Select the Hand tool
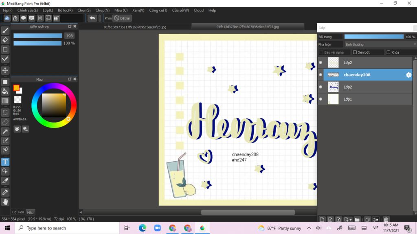This screenshot has width=417, height=234. pos(5,202)
